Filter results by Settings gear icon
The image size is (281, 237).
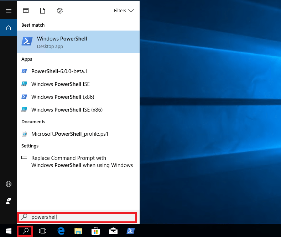coord(60,11)
